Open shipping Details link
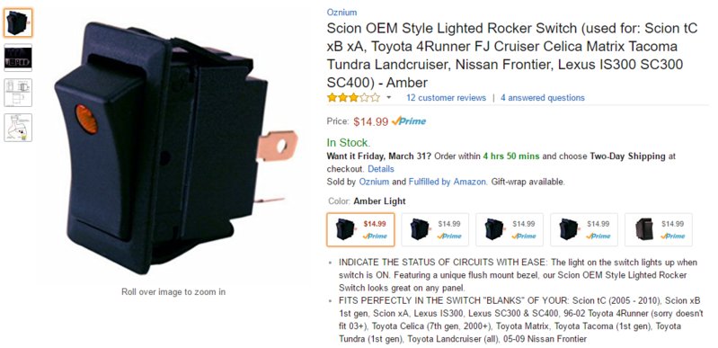Viewport: 718px width, 348px height. tap(380, 169)
